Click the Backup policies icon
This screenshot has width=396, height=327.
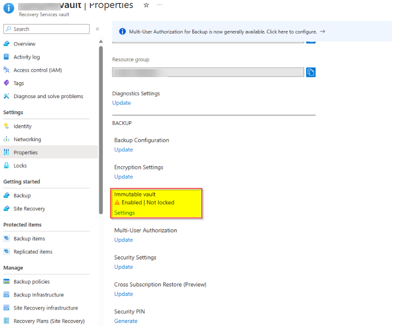pos(7,281)
